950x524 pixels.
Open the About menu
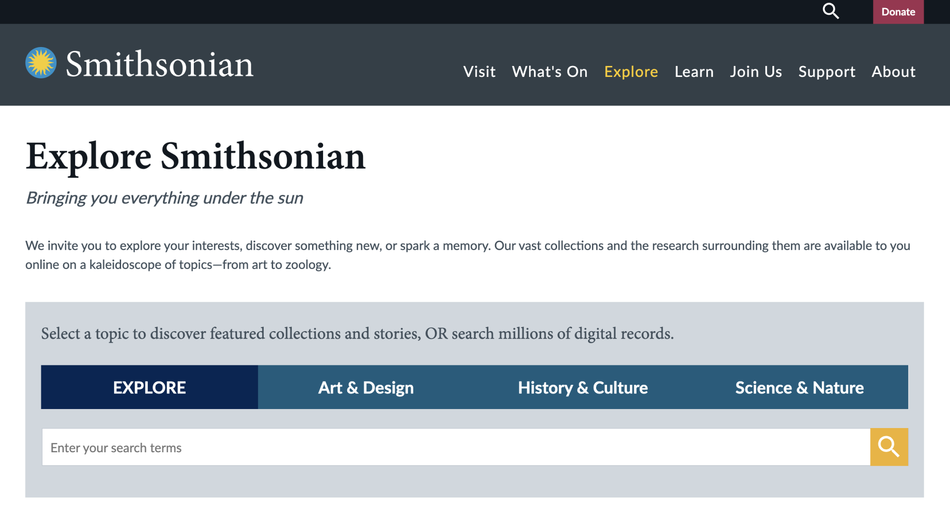coord(893,72)
